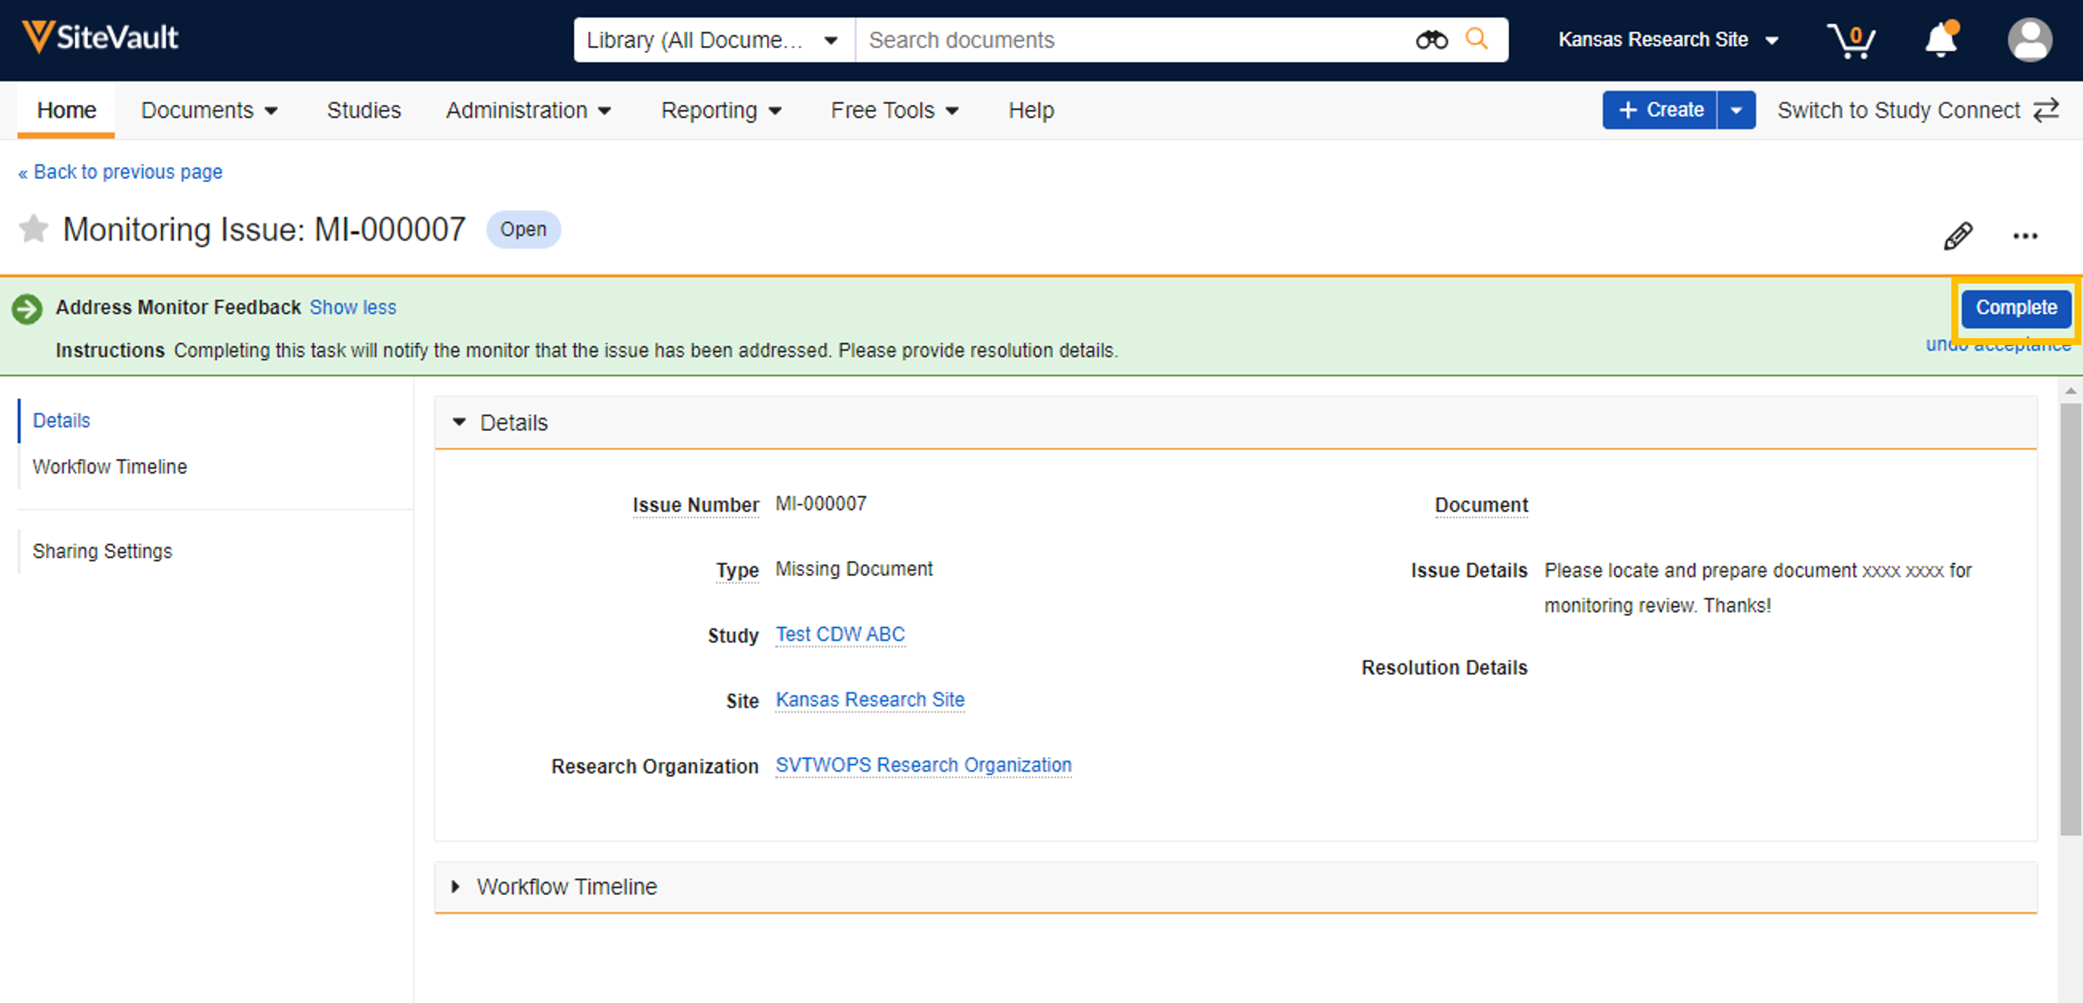Collapse the Details section
Screen dimensions: 2083x1003
click(460, 422)
